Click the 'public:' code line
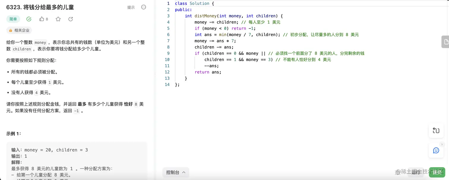 pyautogui.click(x=184, y=10)
